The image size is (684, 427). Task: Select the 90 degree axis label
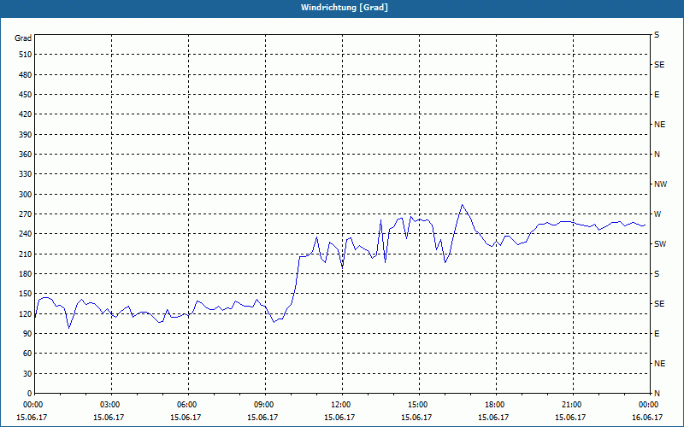pos(27,334)
